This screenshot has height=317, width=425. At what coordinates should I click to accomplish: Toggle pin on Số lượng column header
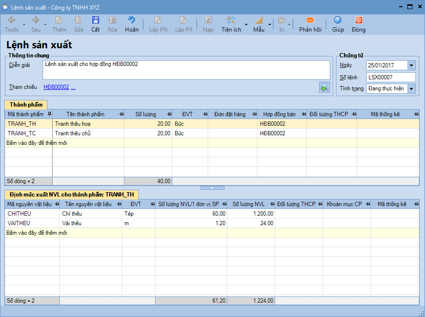click(168, 114)
